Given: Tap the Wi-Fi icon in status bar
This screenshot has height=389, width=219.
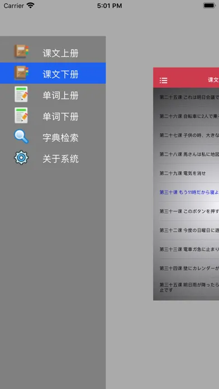Looking at the screenshot, I should (x=31, y=6).
